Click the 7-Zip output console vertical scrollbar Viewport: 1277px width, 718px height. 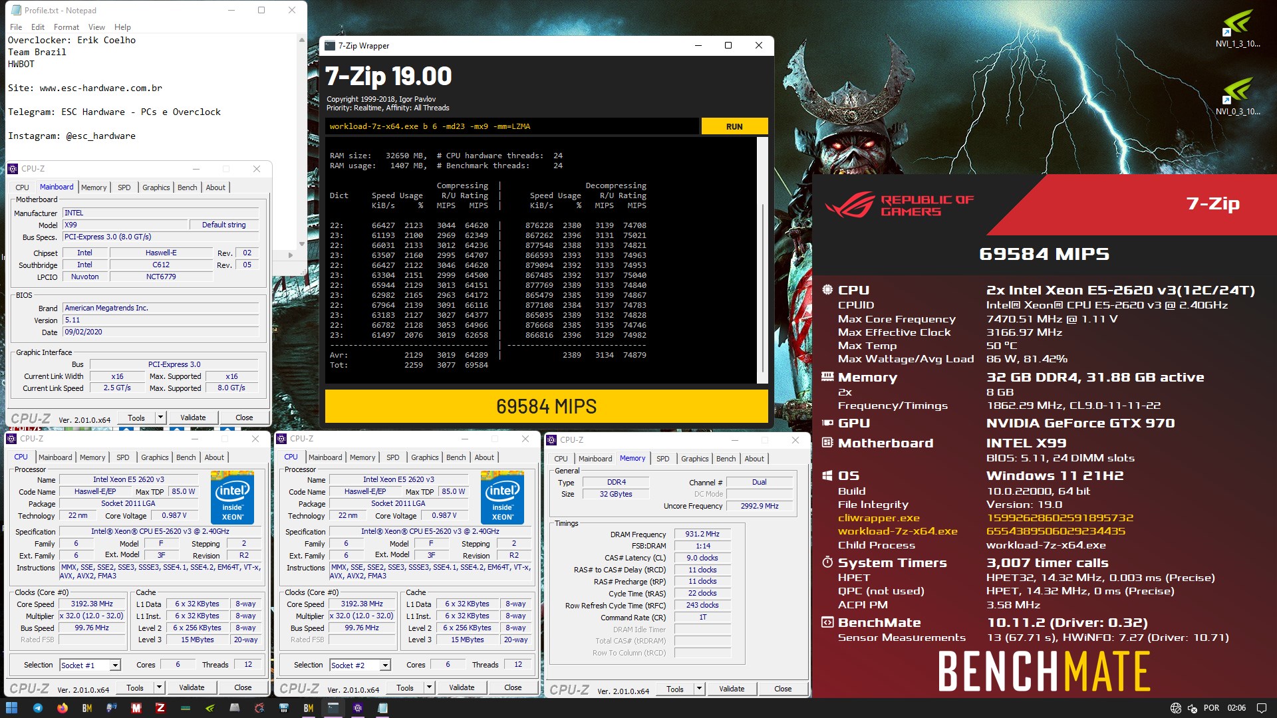point(762,261)
